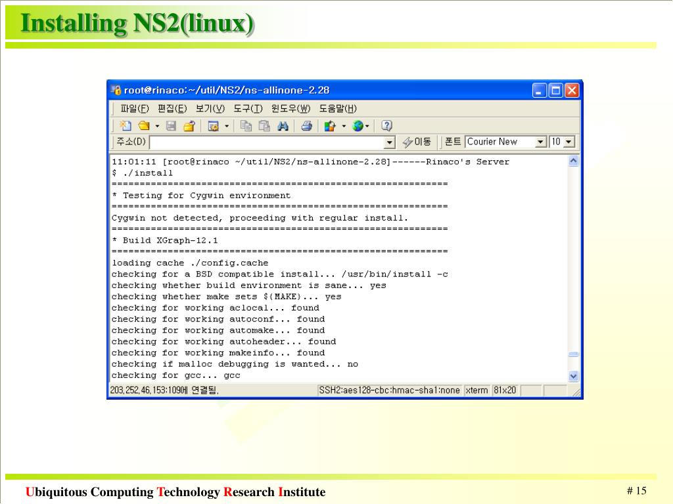Screen dimensions: 673x504
Task: Click the '* Build XGraph-12.1' line
Action: (x=164, y=240)
